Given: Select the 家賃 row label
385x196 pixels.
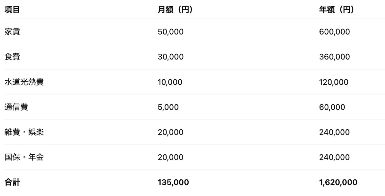Looking at the screenshot, I should (x=12, y=32).
